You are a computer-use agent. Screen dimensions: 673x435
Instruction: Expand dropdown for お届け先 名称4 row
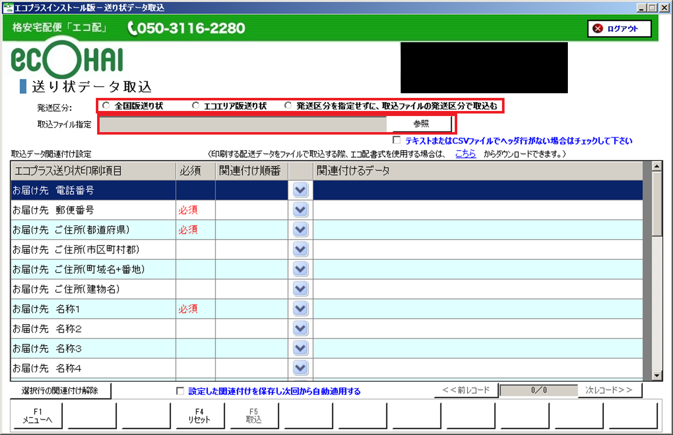[300, 368]
